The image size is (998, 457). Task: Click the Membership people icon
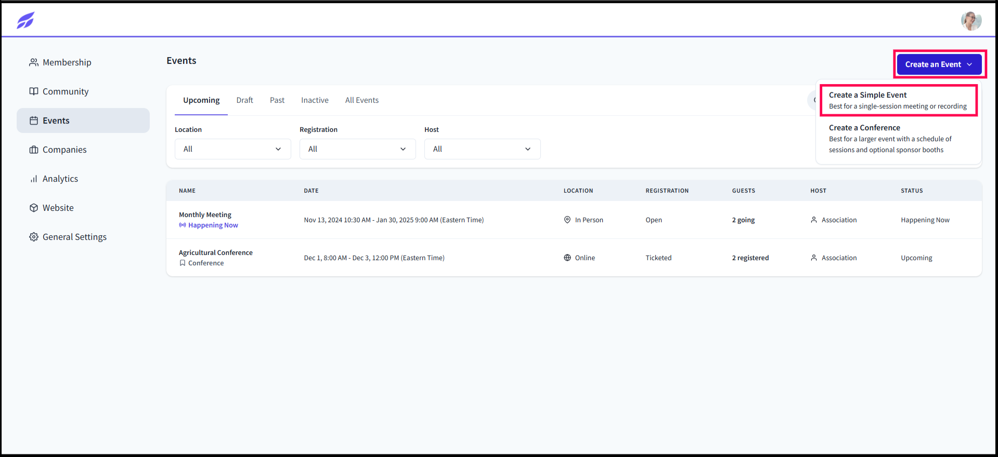click(34, 62)
